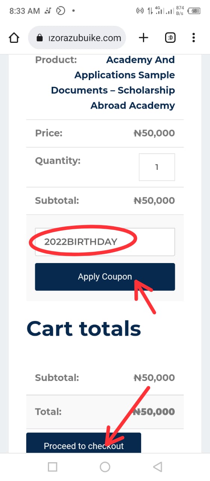This screenshot has height=481, width=210.
Task: Tap the Android home circle button
Action: (x=105, y=467)
